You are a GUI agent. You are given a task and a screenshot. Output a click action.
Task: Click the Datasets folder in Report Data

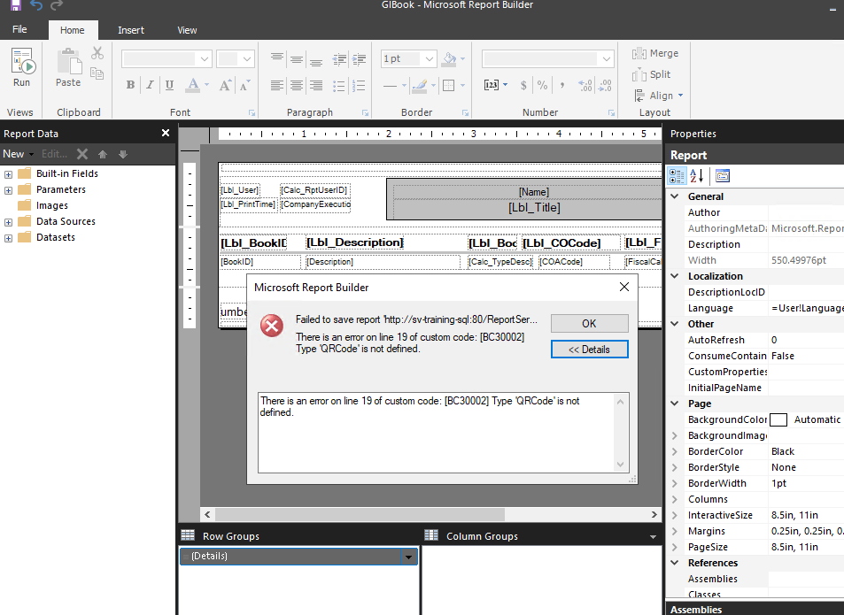click(x=55, y=237)
